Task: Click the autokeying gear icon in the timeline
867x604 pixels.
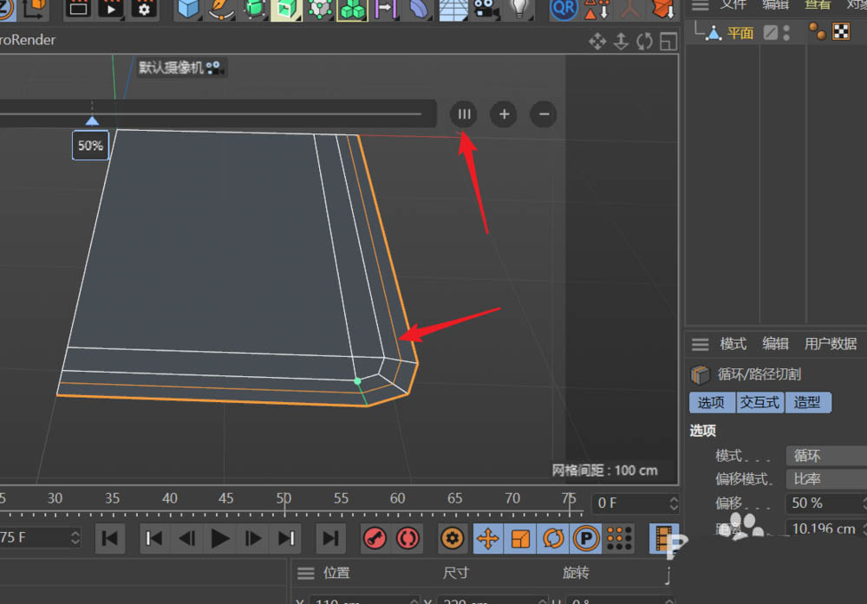Action: coord(452,538)
